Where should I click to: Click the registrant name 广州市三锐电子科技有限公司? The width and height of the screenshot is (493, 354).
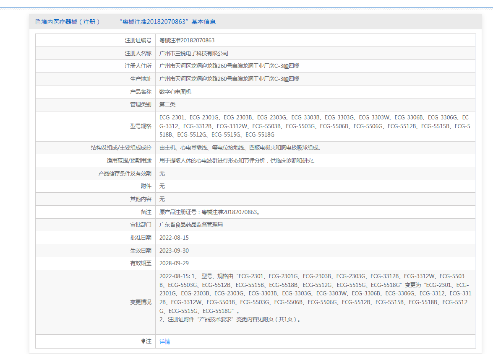point(194,53)
